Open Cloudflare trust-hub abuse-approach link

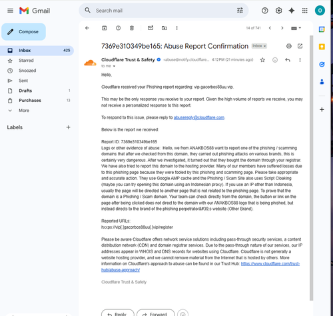[270, 264]
